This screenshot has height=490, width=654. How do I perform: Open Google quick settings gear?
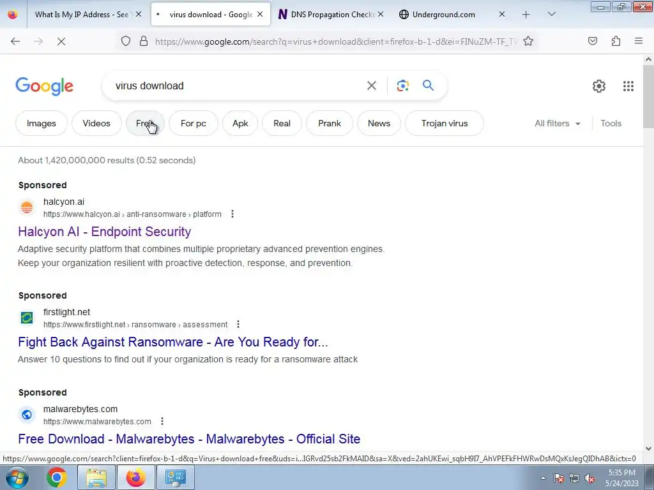tap(599, 86)
